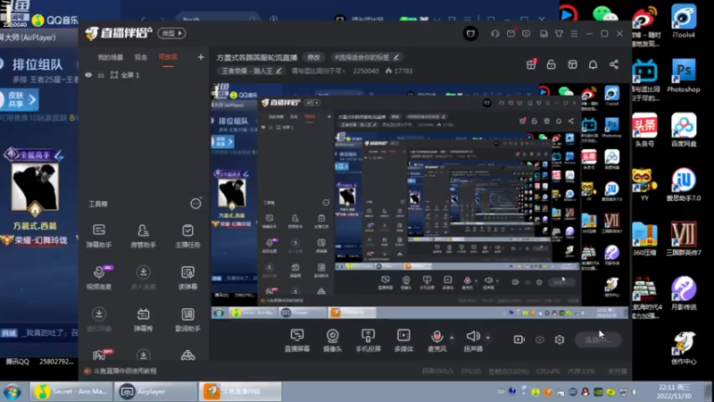Open the gift box icon with red badge

pyautogui.click(x=531, y=64)
